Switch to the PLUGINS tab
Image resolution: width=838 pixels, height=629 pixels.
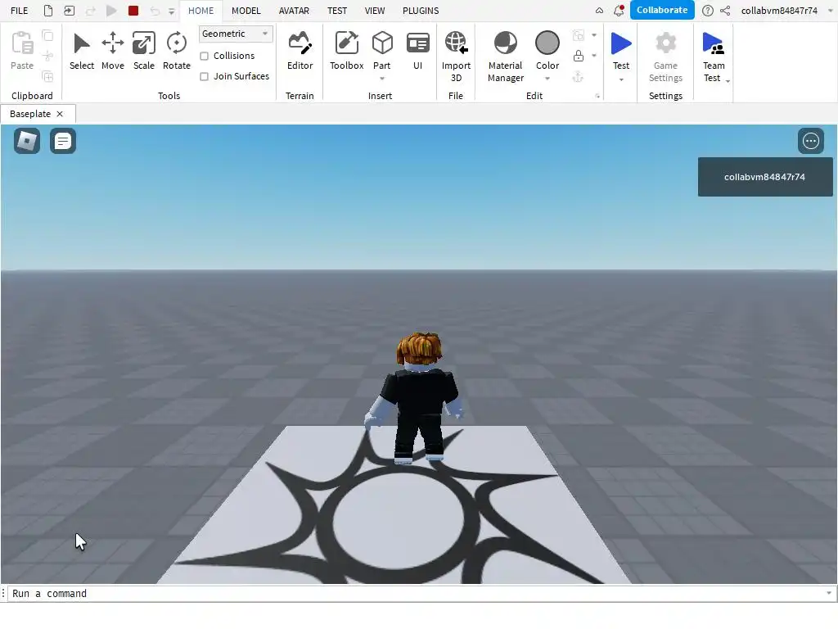tap(421, 11)
